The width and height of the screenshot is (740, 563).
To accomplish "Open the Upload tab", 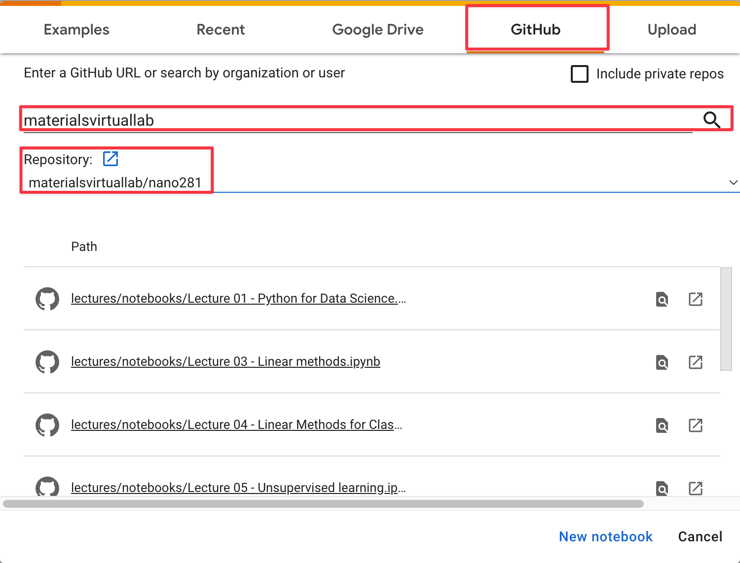I will pos(672,30).
